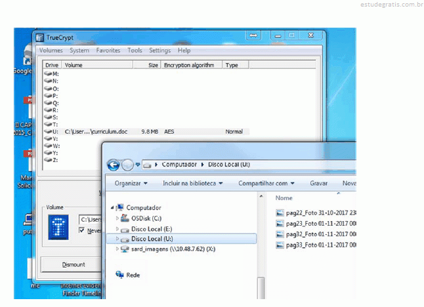This screenshot has width=424, height=307.
Task: Select mounted drive U: row in TrueCrypt
Action: point(146,132)
